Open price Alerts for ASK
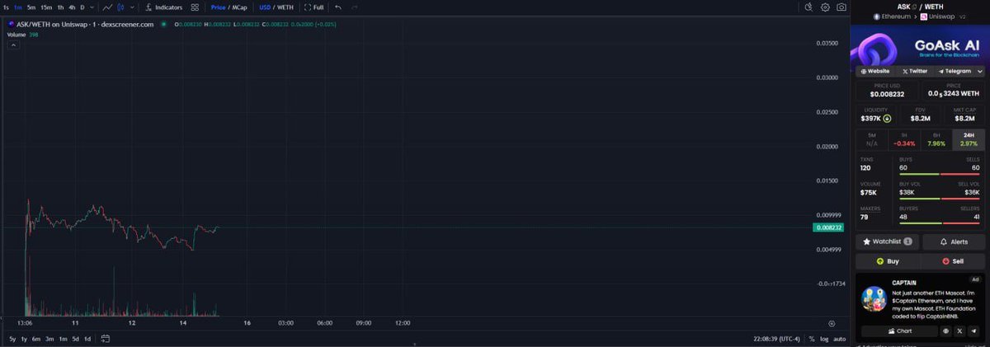Viewport: 990px width, 347px height. click(x=954, y=241)
